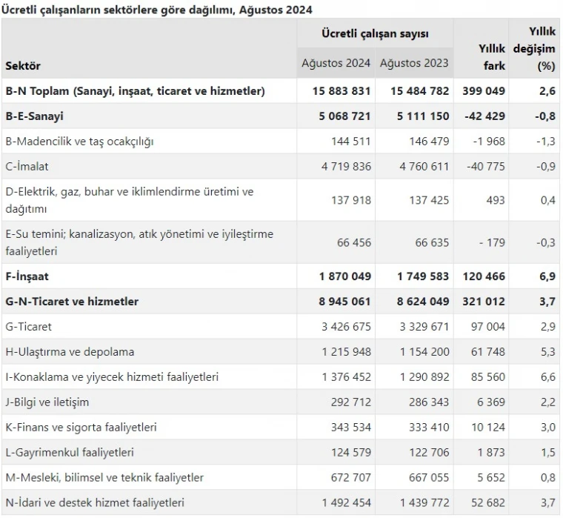
Task: Click the total value 15 883 831
Action: click(x=336, y=91)
